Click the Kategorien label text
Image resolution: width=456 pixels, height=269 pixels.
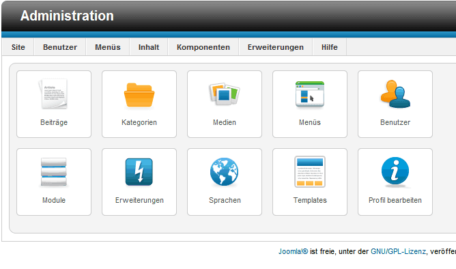(139, 122)
